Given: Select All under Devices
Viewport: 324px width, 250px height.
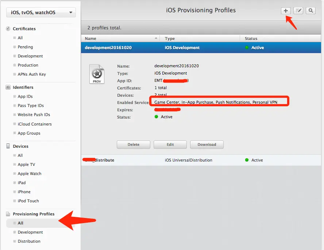Looking at the screenshot, I should [x=20, y=155].
